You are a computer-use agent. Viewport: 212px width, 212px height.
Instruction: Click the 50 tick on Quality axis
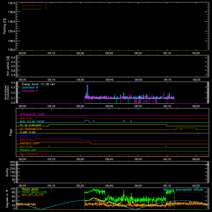14,179
